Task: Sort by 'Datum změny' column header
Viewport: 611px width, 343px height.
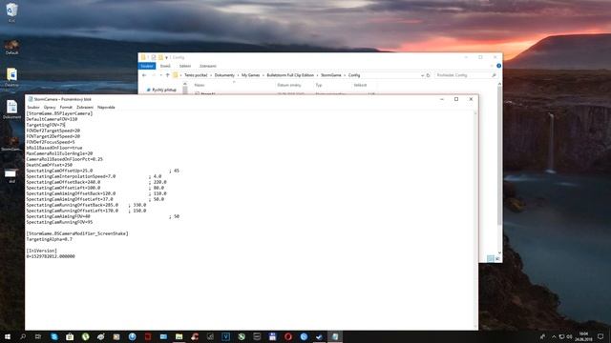Action: (x=288, y=85)
